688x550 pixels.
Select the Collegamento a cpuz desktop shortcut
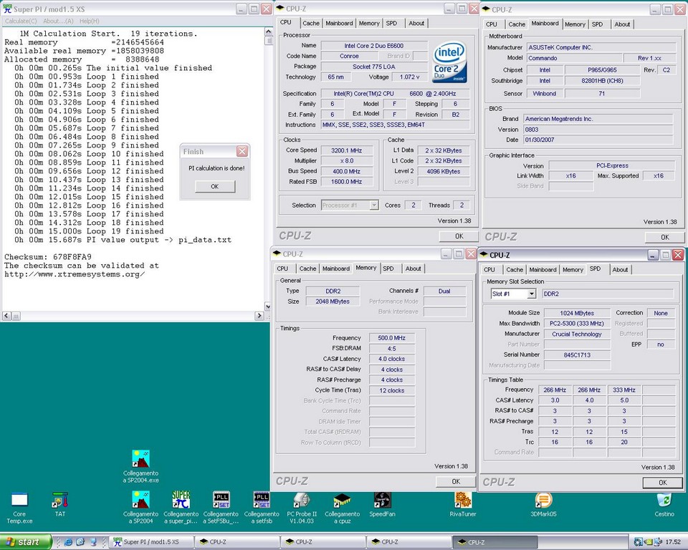[x=343, y=508]
